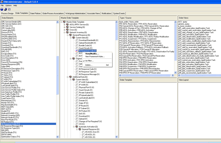Click the highlighted NI Response Code filter icon
The image size is (221, 143).
point(77,51)
